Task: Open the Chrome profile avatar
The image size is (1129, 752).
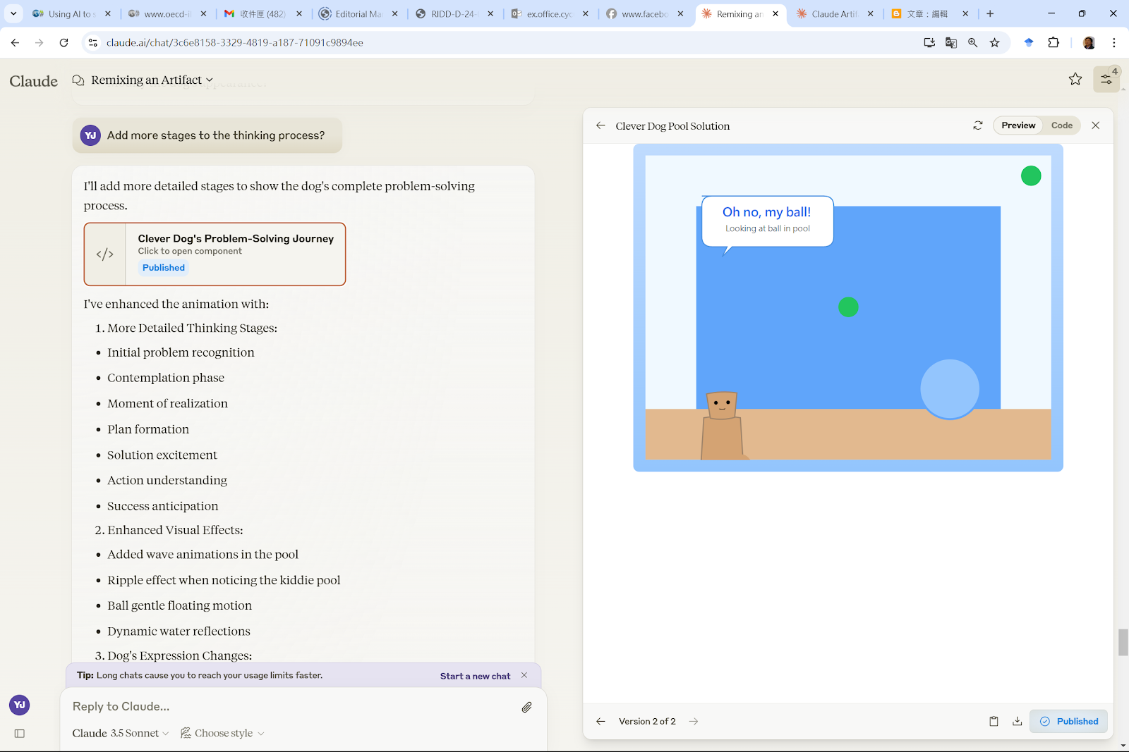Action: point(1089,42)
